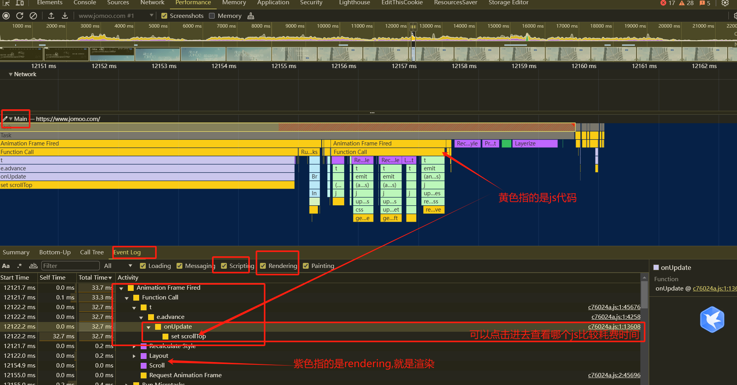
Task: Select the Event Log tab
Action: click(x=127, y=252)
